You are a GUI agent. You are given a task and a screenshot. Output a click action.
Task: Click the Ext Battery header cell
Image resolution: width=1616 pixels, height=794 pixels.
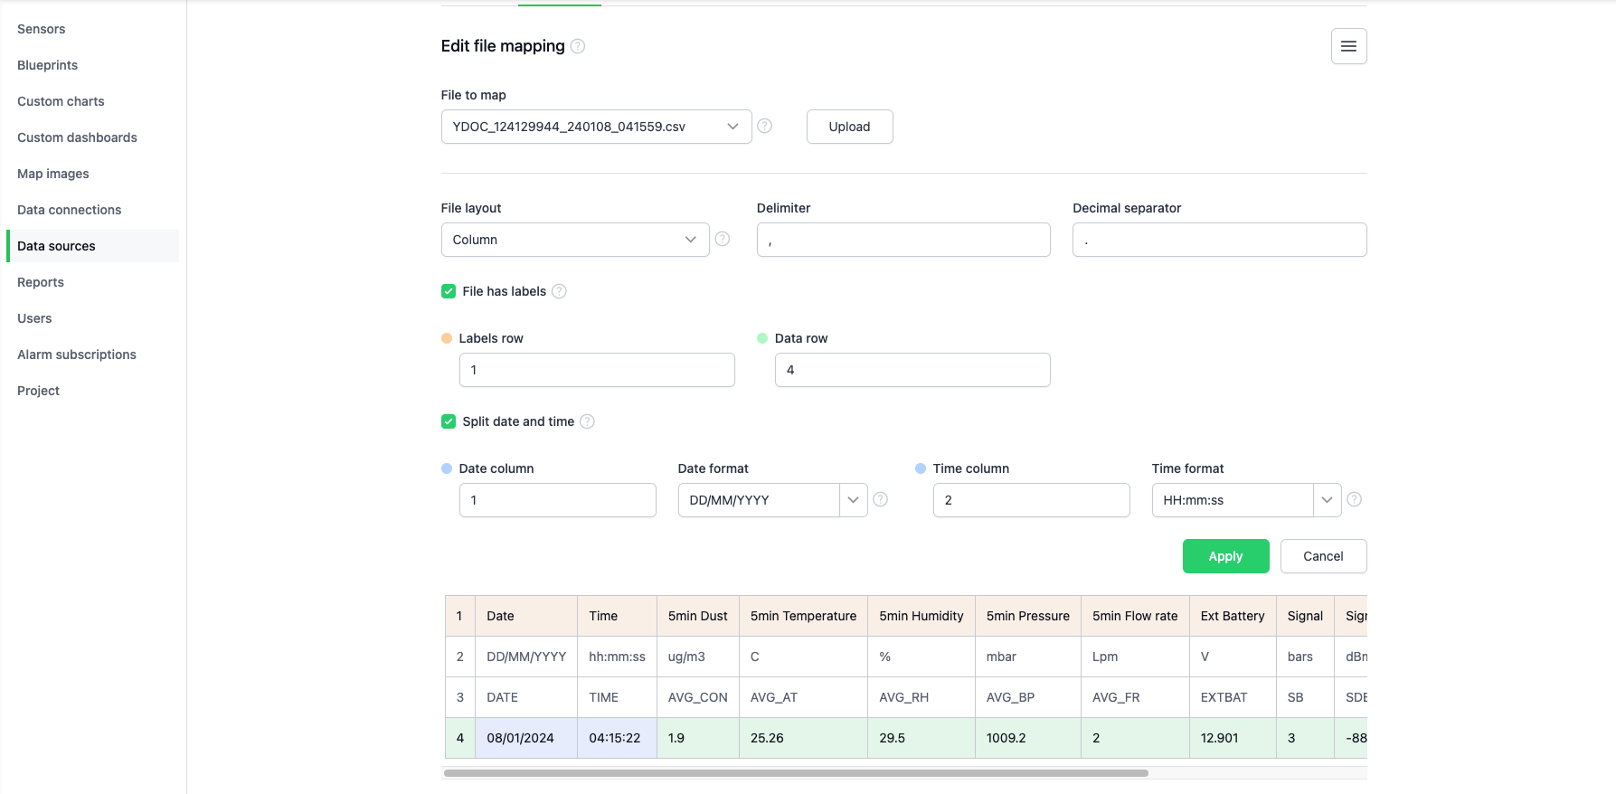[1233, 616]
